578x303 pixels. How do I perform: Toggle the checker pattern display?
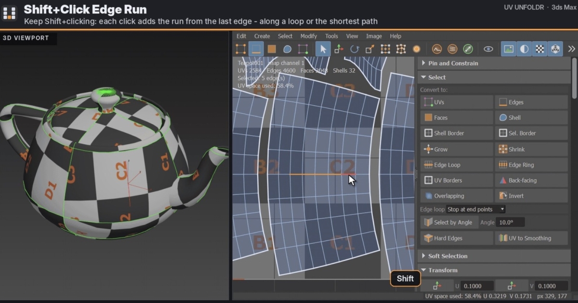[x=540, y=49]
